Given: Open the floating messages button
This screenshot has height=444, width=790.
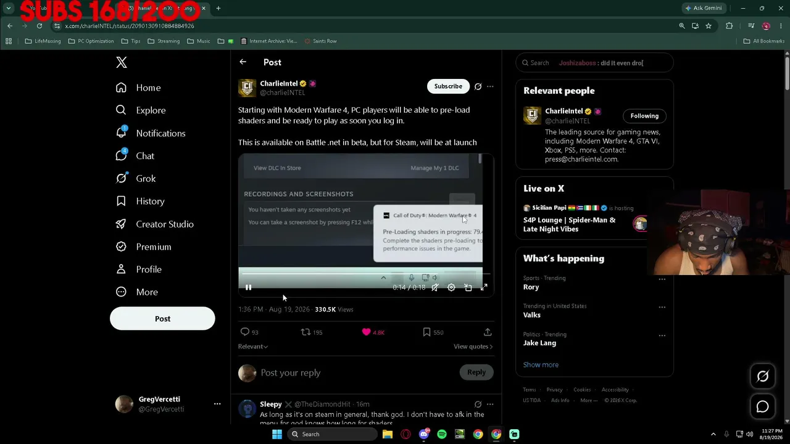Looking at the screenshot, I should point(763,407).
